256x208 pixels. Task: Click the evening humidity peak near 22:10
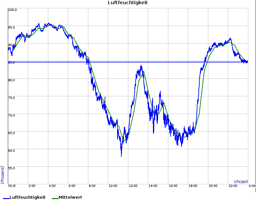[x=230, y=38]
